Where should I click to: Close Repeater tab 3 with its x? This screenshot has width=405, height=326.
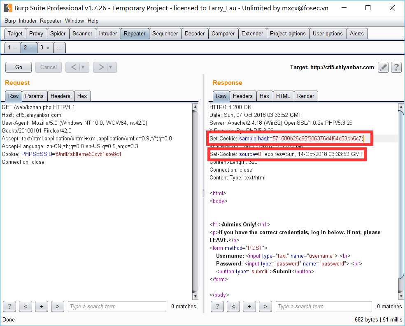point(48,48)
